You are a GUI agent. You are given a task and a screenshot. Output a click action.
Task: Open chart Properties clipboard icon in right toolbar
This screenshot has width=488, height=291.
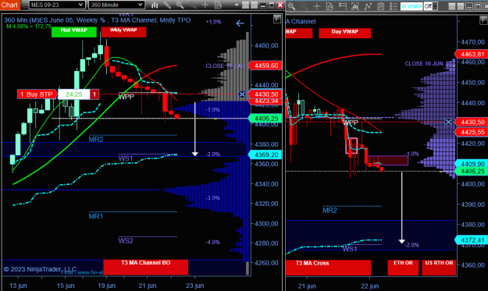click(x=380, y=6)
